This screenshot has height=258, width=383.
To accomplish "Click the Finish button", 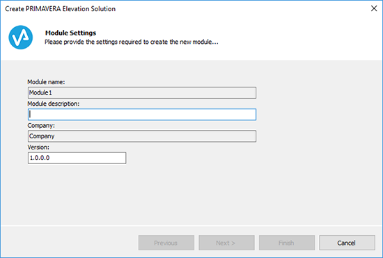I will 287,243.
